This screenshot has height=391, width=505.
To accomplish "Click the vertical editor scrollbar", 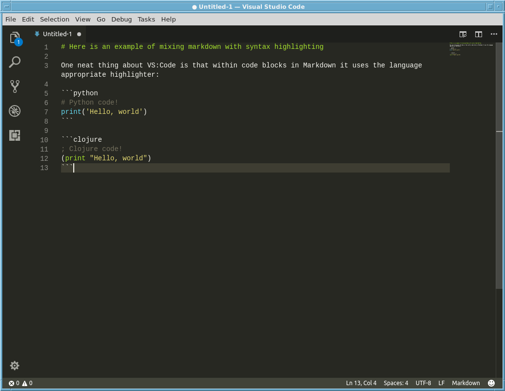I will click(499, 165).
